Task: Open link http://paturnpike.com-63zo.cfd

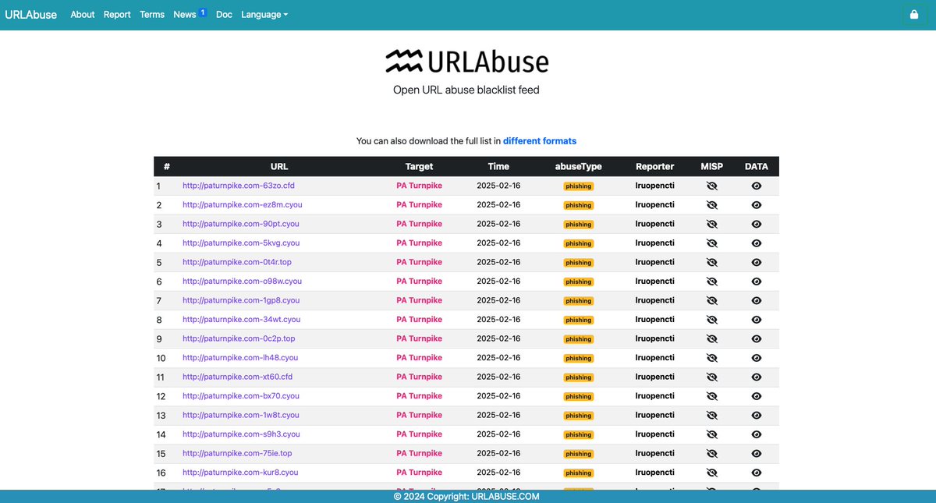Action: click(239, 186)
